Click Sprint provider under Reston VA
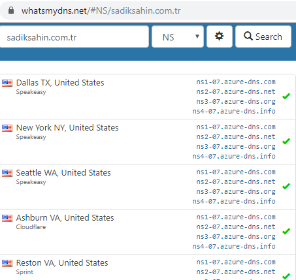This screenshot has width=296, height=280. tap(25, 272)
